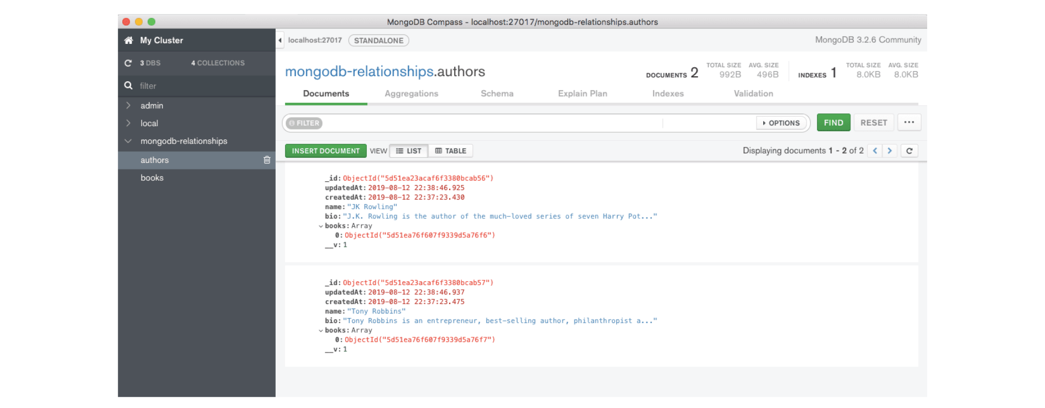This screenshot has height=408, width=1045.
Task: Open the Explain Plan tab
Action: click(583, 93)
